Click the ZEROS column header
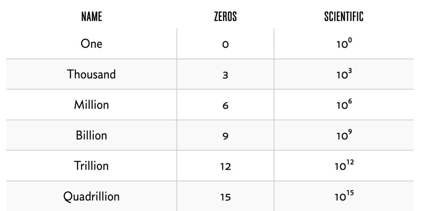Image resolution: width=421 pixels, height=211 pixels. click(225, 17)
